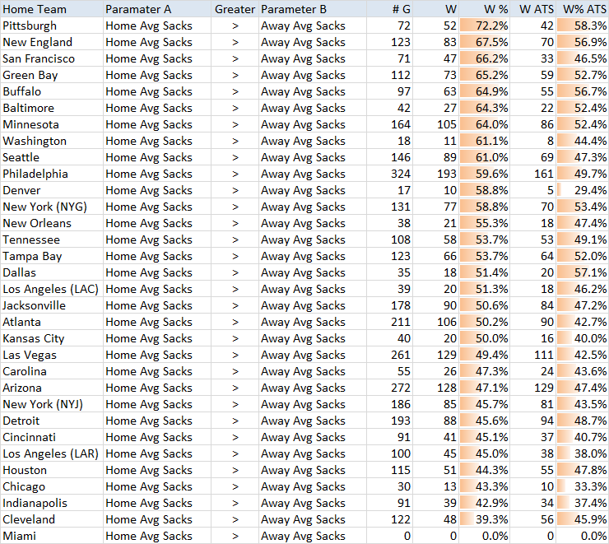The height and width of the screenshot is (544, 609).
Task: Select the New Orleans cell
Action: click(x=52, y=223)
